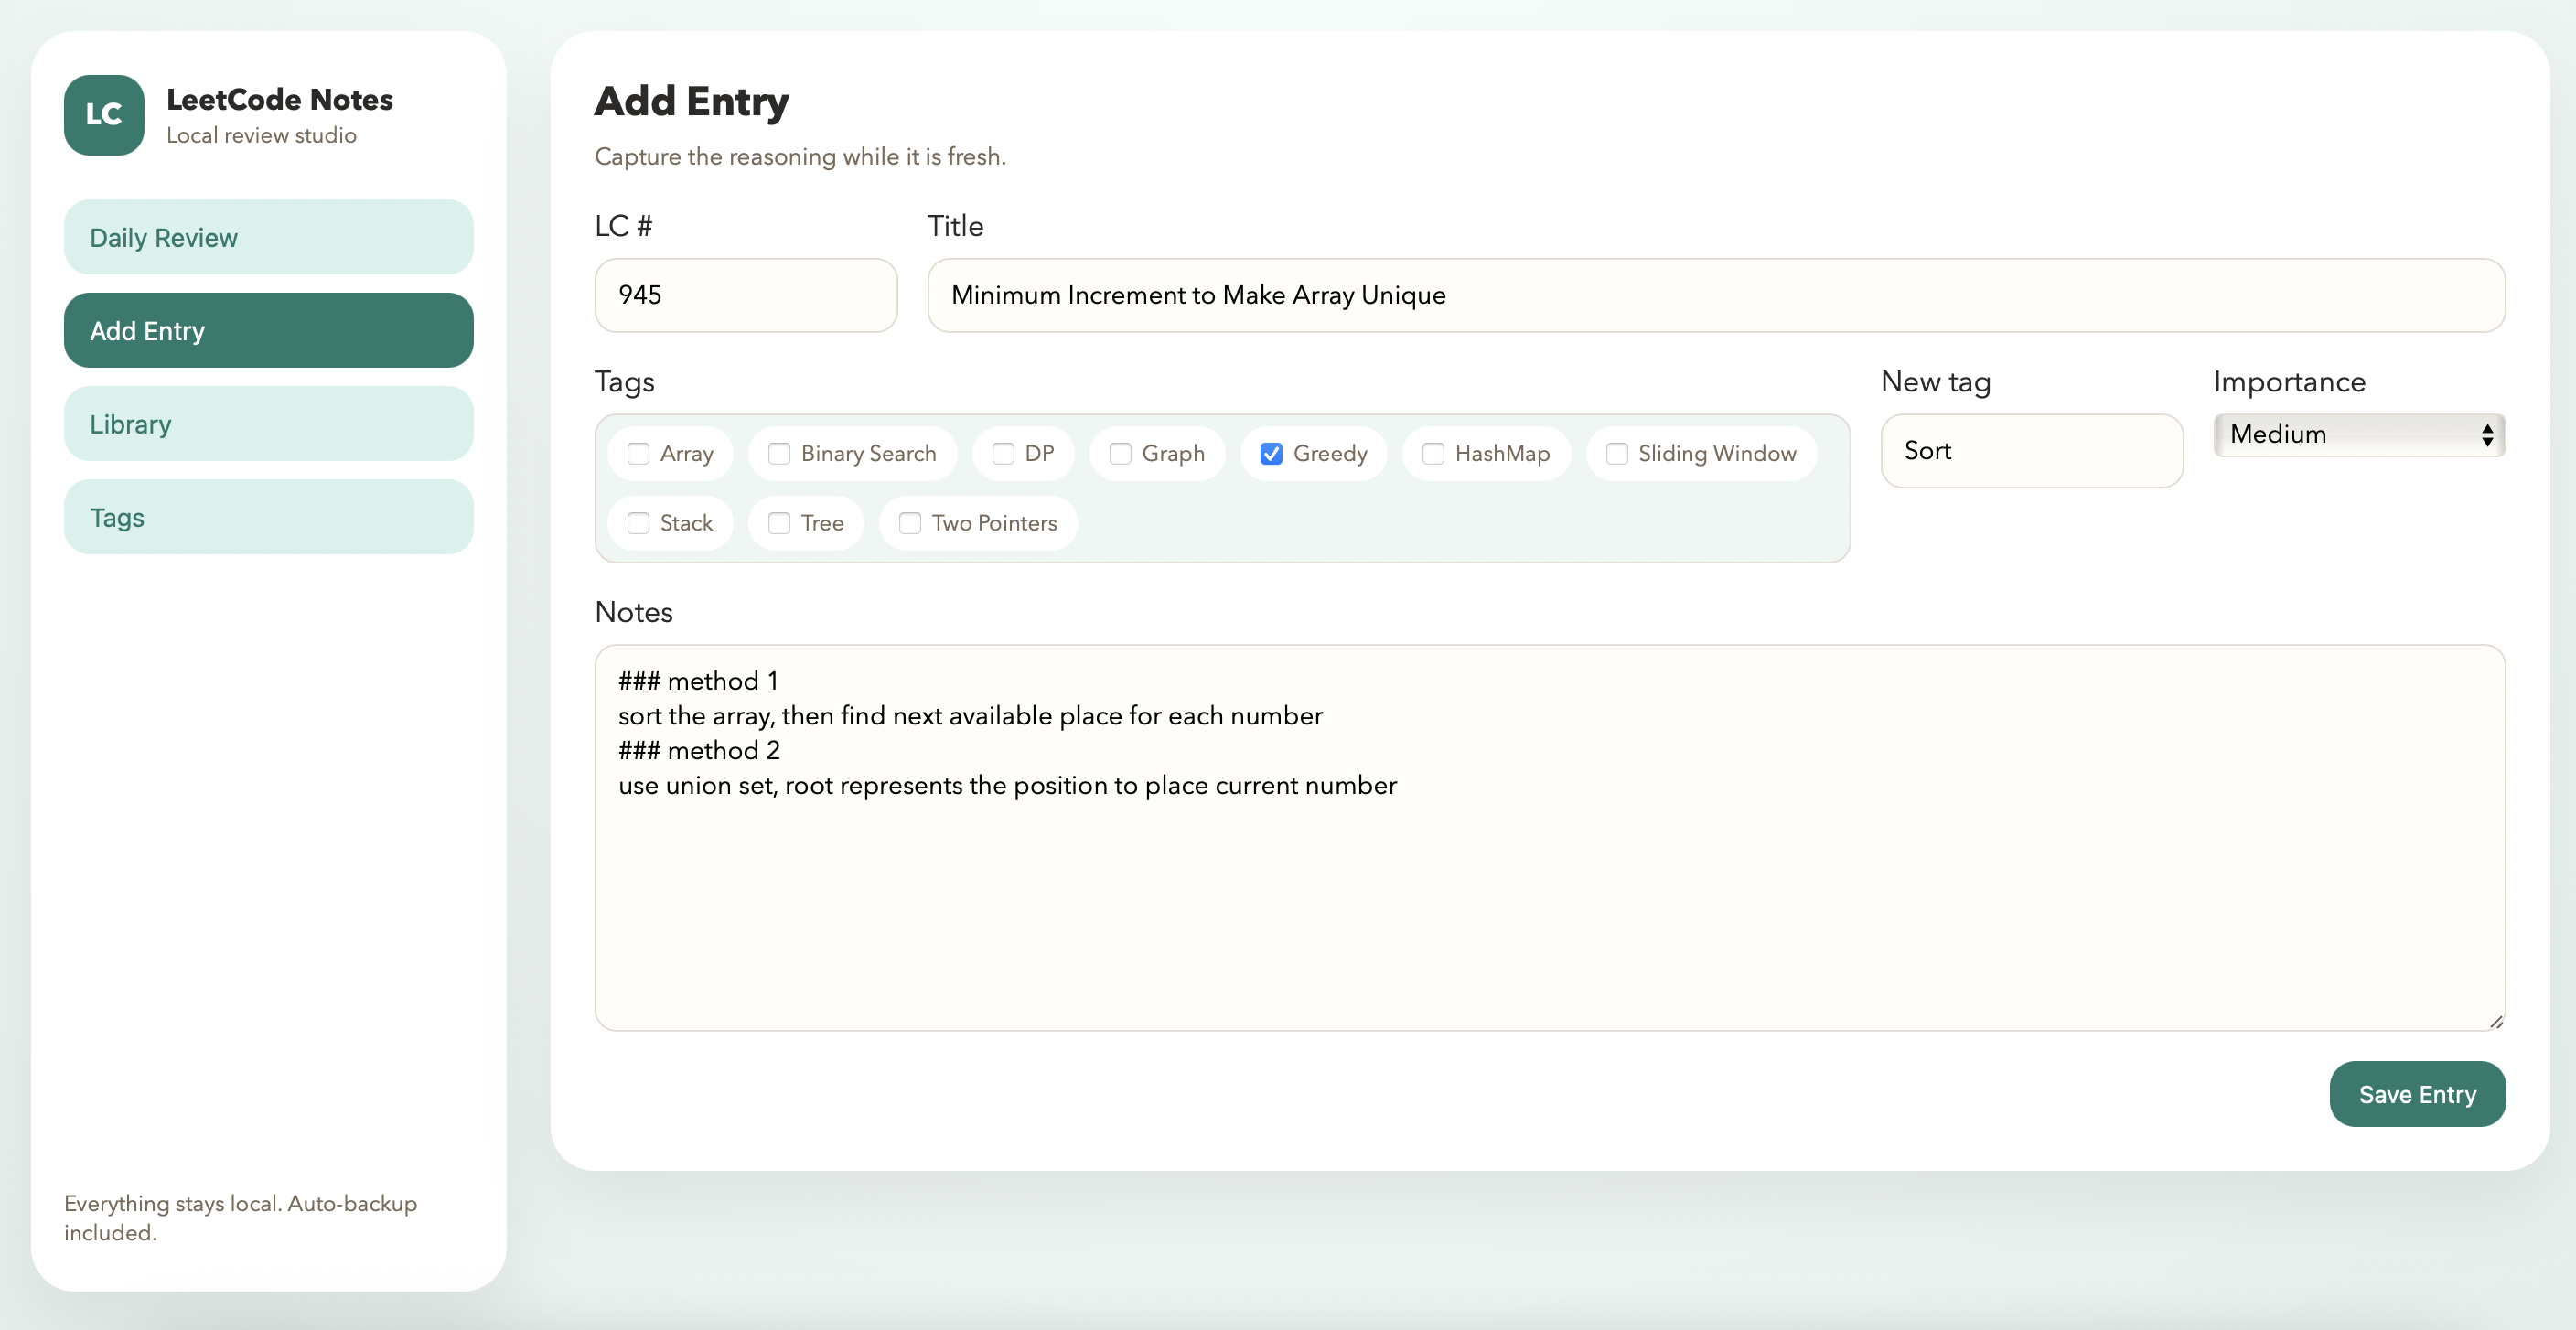Enable the DP tag
Image resolution: width=2576 pixels, height=1330 pixels.
tap(1004, 453)
